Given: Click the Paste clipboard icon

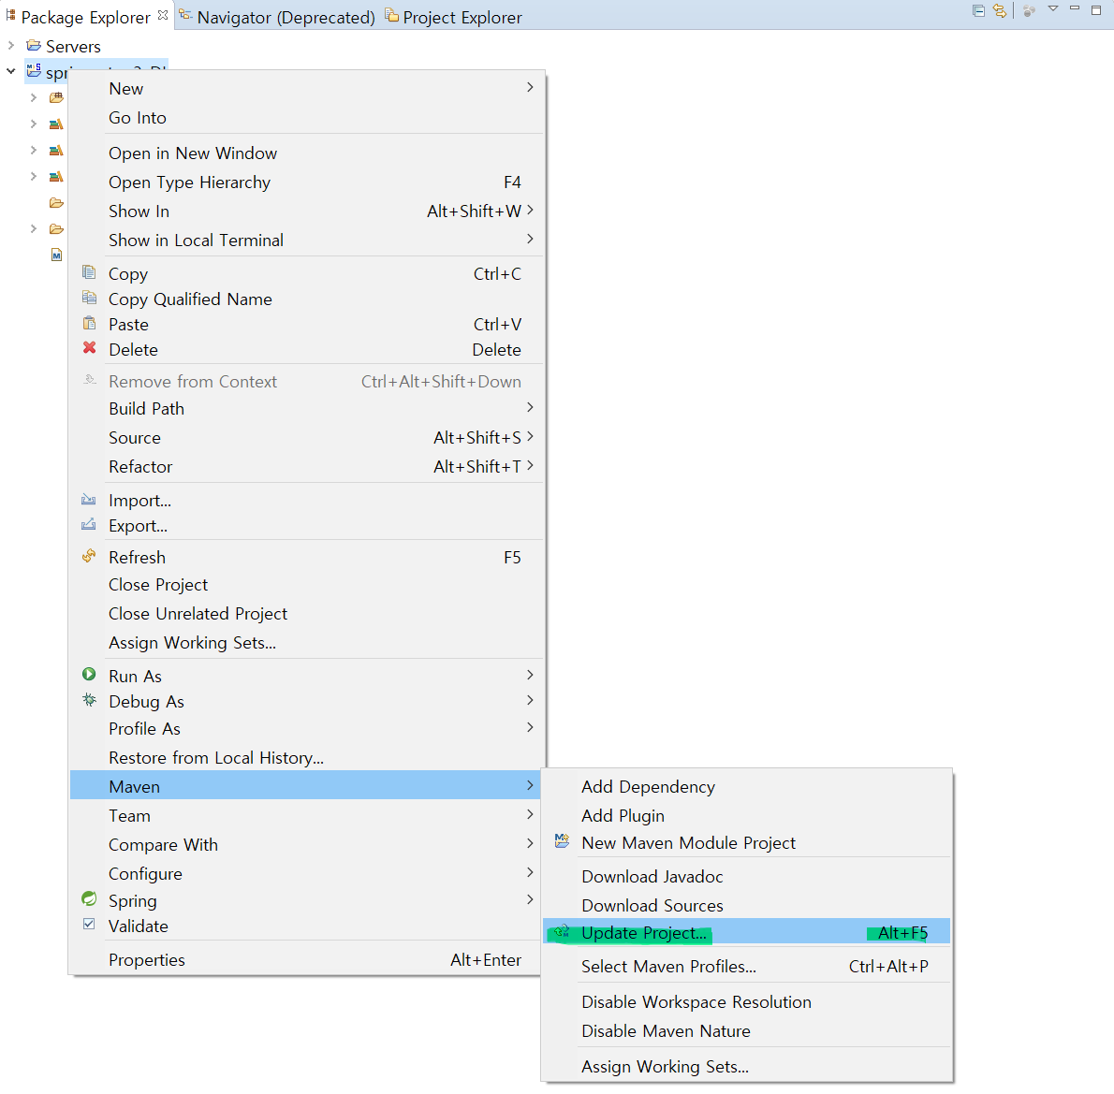Looking at the screenshot, I should click(89, 323).
